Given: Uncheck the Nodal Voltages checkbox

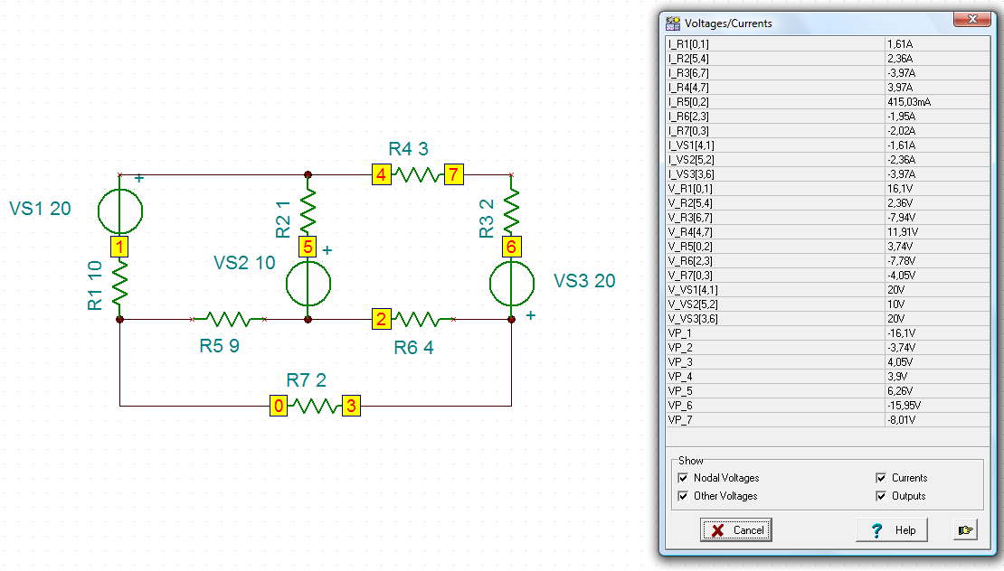Looking at the screenshot, I should pos(683,478).
